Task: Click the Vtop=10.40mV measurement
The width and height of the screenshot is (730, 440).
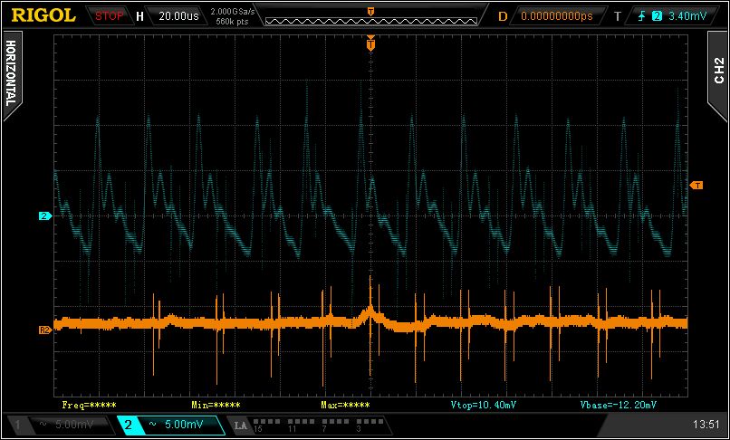Action: click(484, 405)
